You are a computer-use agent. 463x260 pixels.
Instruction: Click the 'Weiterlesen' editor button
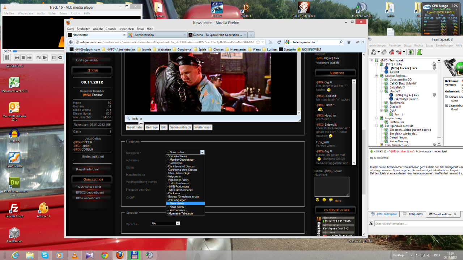tap(203, 127)
